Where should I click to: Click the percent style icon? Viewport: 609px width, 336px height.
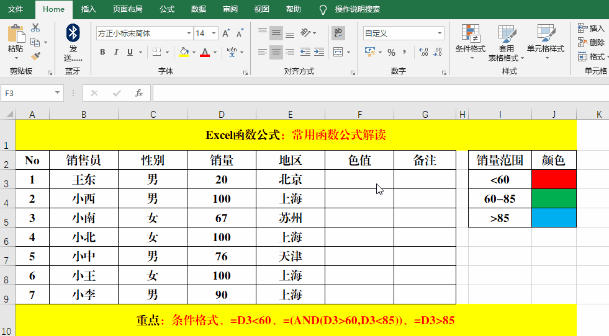[391, 53]
